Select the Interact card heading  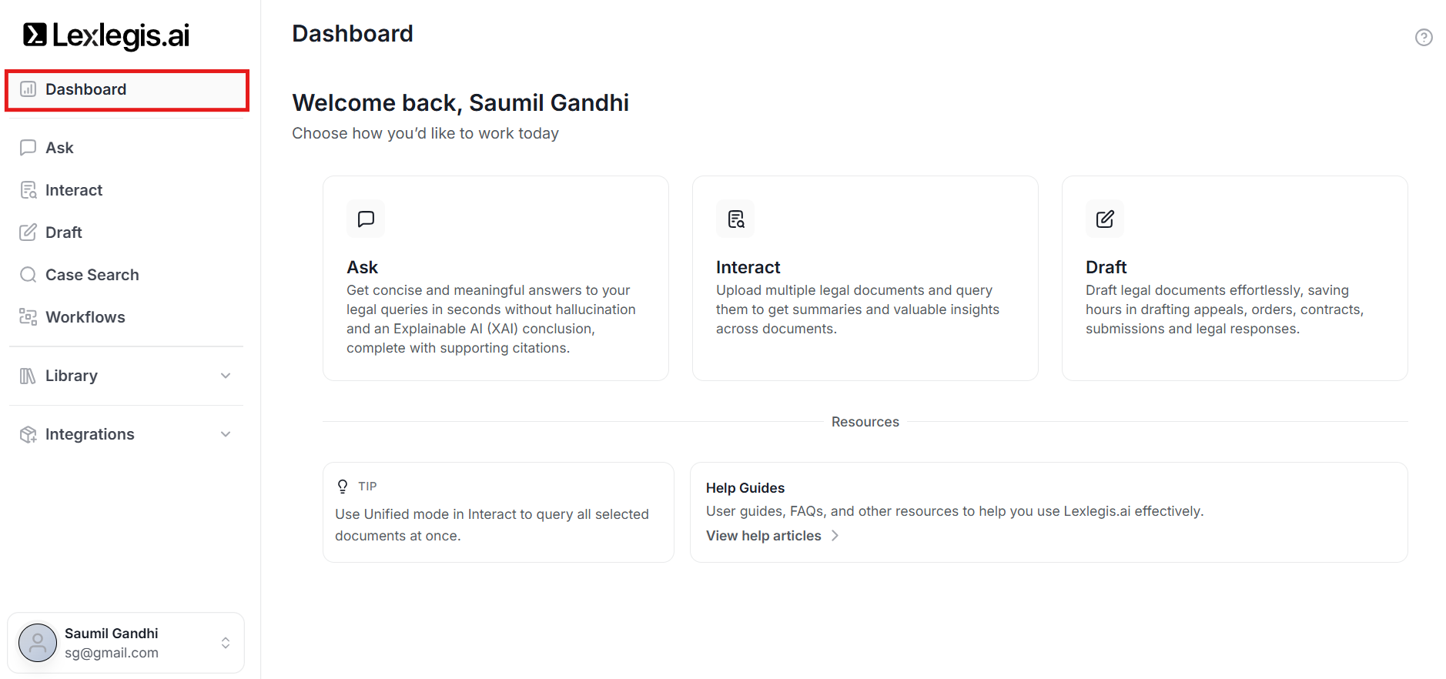pos(748,267)
